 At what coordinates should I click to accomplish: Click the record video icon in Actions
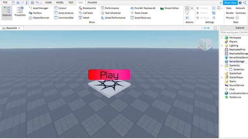192,8
